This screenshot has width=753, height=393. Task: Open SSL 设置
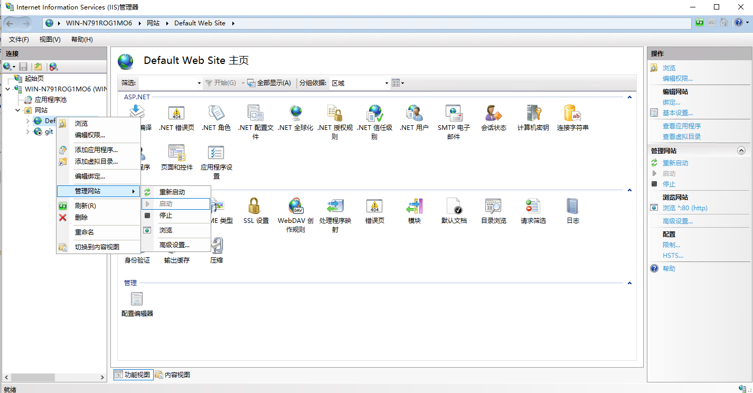(x=256, y=208)
